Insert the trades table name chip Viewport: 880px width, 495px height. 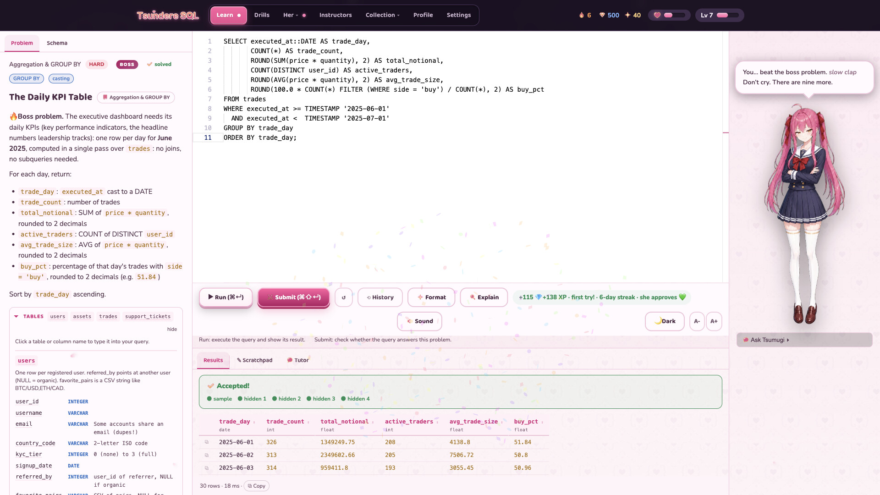108,317
